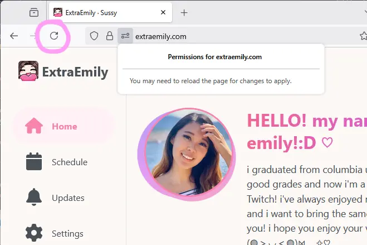Viewport: 367px width, 245px height.
Task: Open Firefox View from the tab bar
Action: [34, 12]
